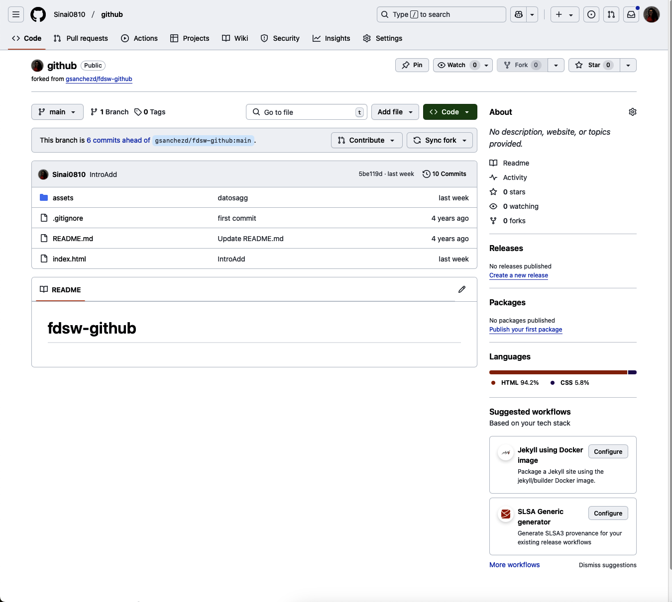The width and height of the screenshot is (672, 602).
Task: Click the Fork button
Action: [x=522, y=65]
